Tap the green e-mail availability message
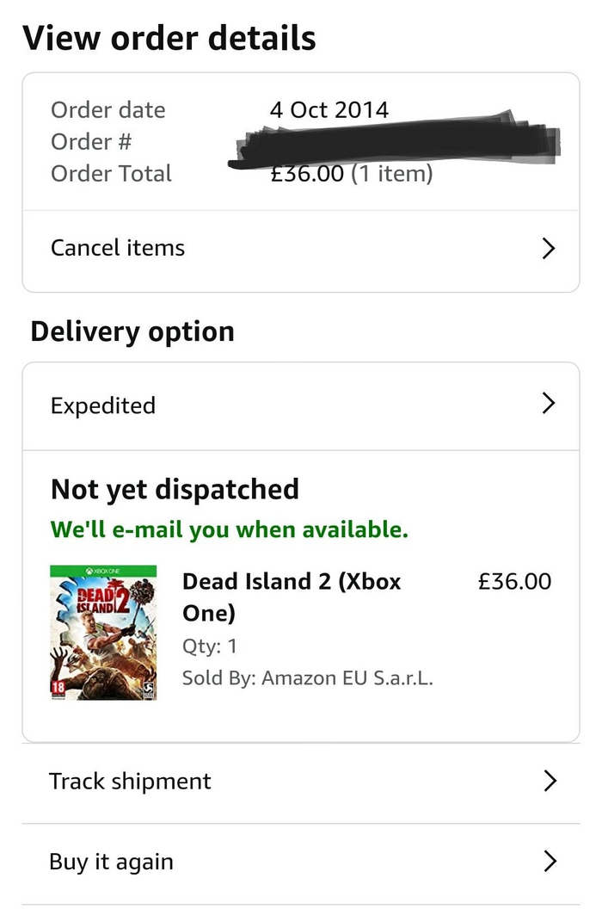Viewport: 602px width, 909px height. [x=229, y=529]
